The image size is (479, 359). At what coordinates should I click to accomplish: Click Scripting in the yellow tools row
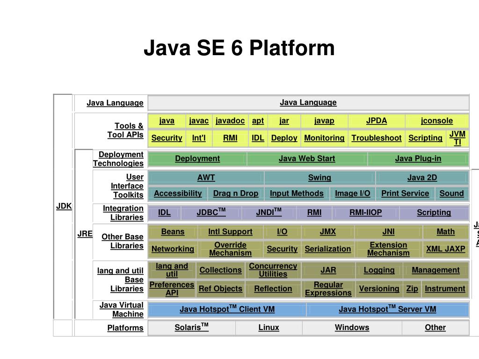[x=426, y=138]
